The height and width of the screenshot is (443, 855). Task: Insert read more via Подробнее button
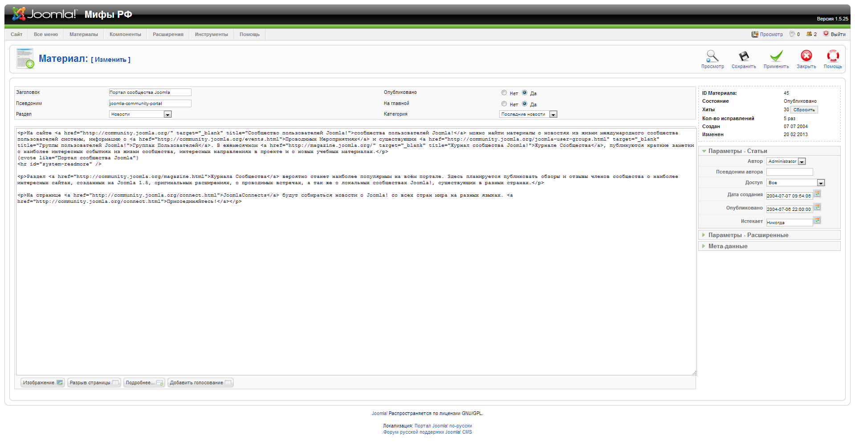[x=144, y=383]
